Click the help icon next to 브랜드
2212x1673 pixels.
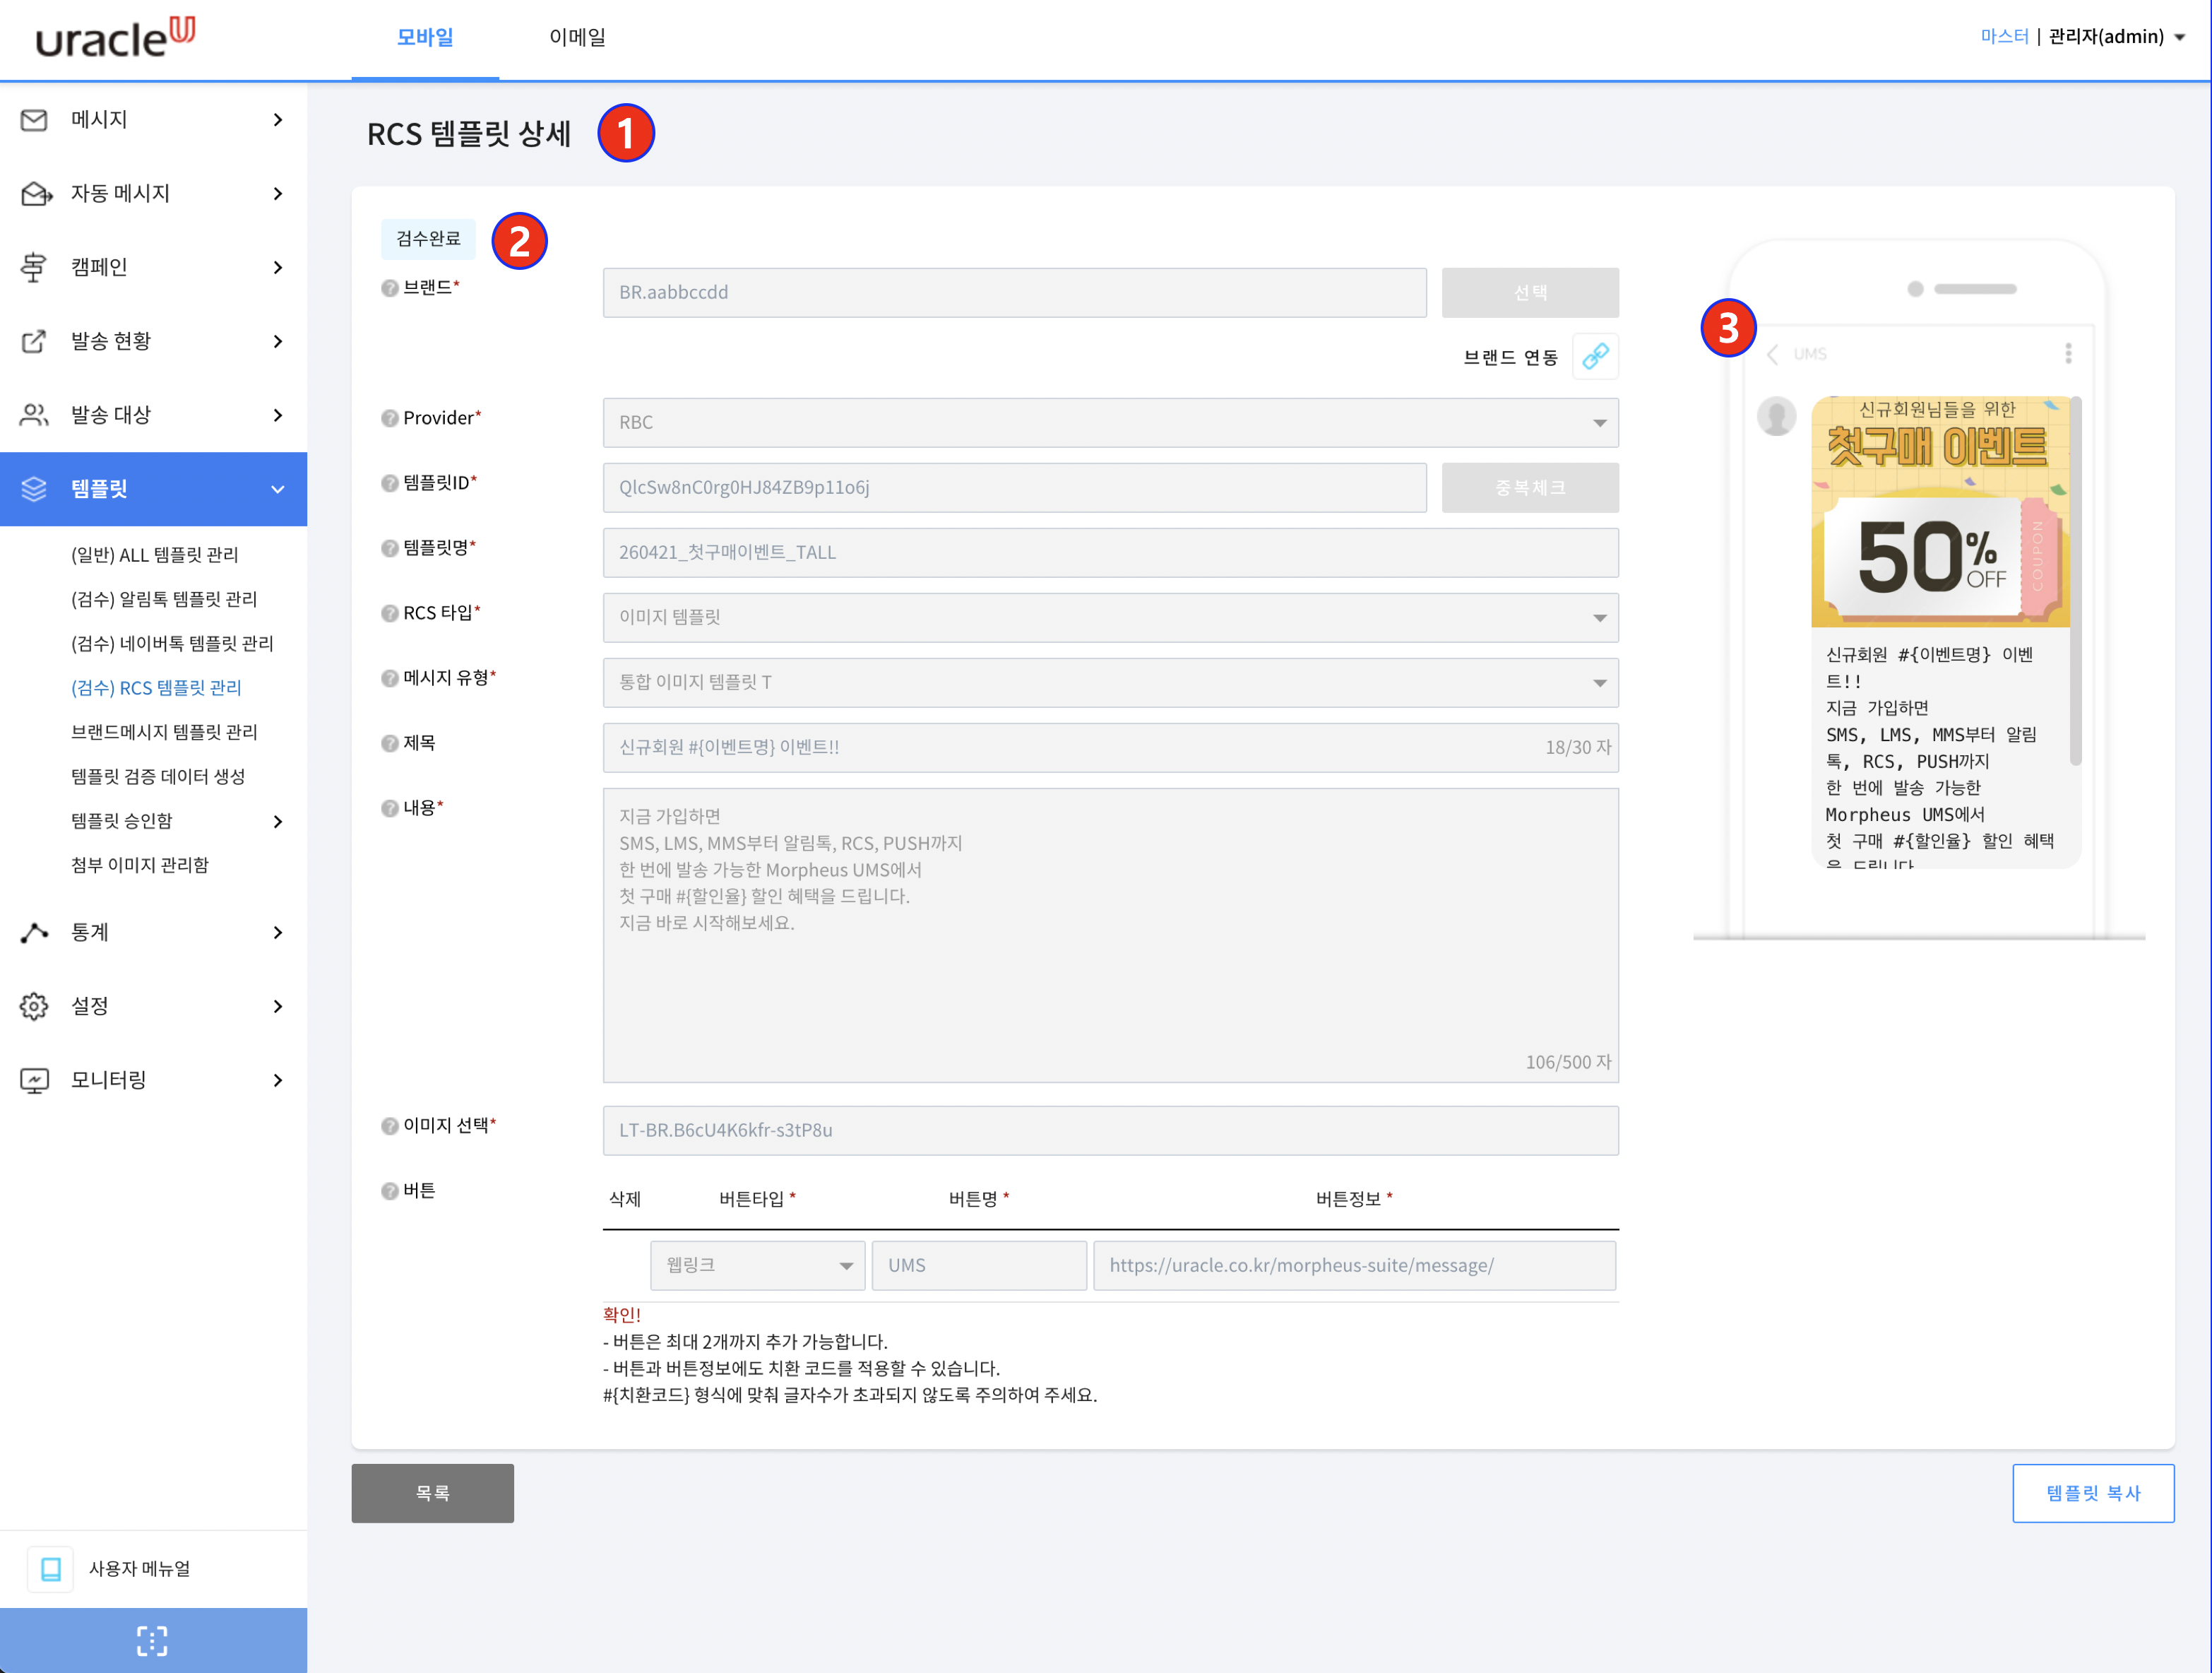pyautogui.click(x=390, y=288)
